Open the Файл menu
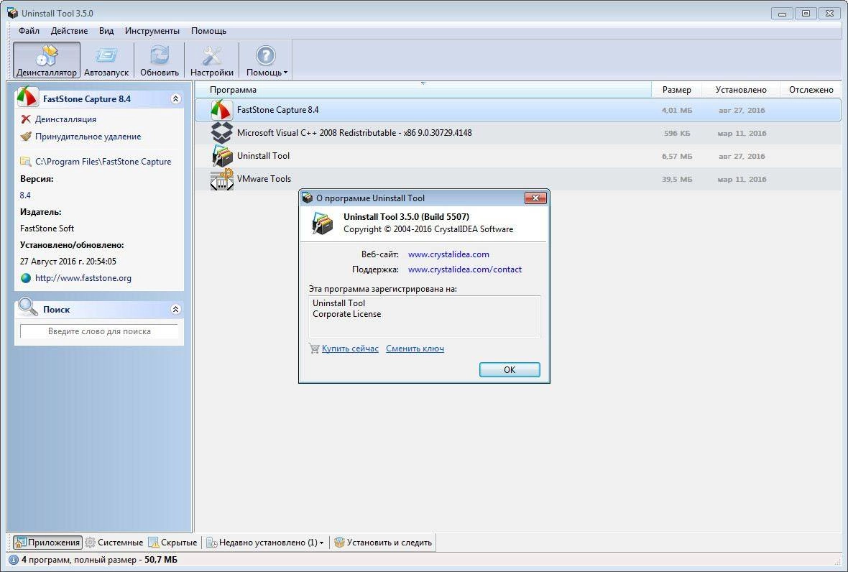Viewport: 848px width, 572px height. [x=29, y=31]
